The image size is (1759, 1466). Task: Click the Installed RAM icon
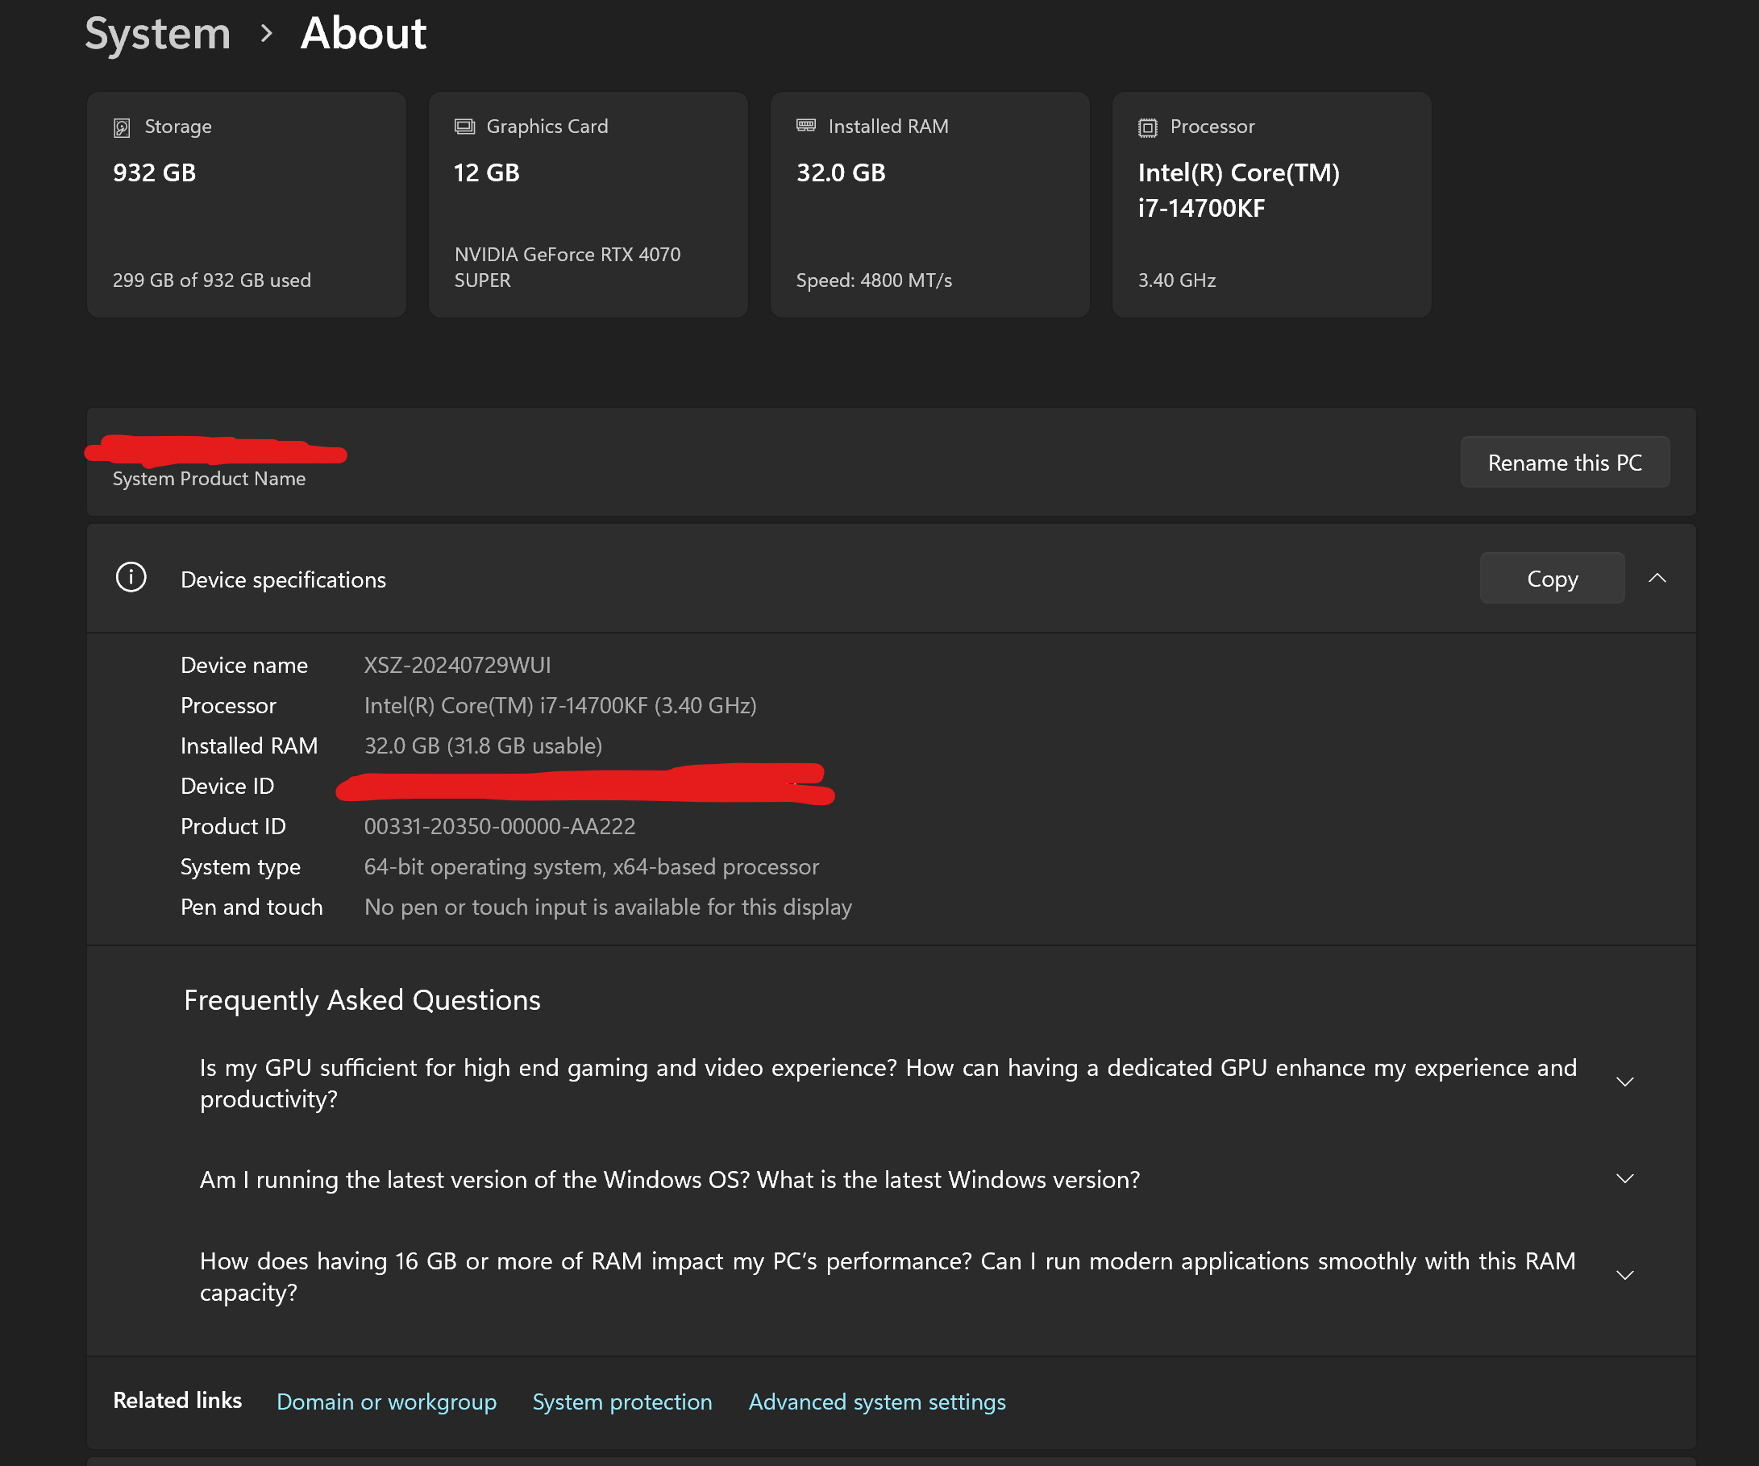806,126
